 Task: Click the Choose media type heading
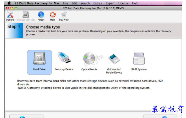[x=43, y=27]
